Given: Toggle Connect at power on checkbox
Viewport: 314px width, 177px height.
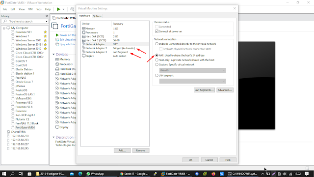Looking at the screenshot, I should point(157,31).
